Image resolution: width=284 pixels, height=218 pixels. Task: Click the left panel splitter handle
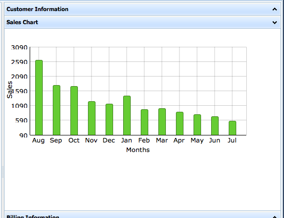point(3,172)
